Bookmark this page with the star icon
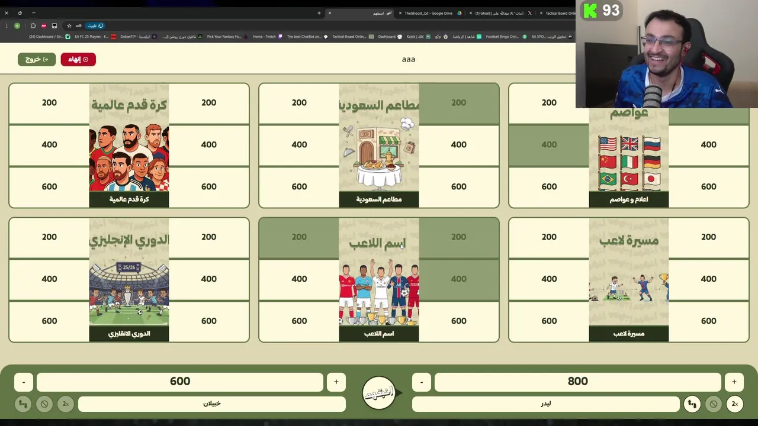The height and width of the screenshot is (426, 758). pos(69,25)
